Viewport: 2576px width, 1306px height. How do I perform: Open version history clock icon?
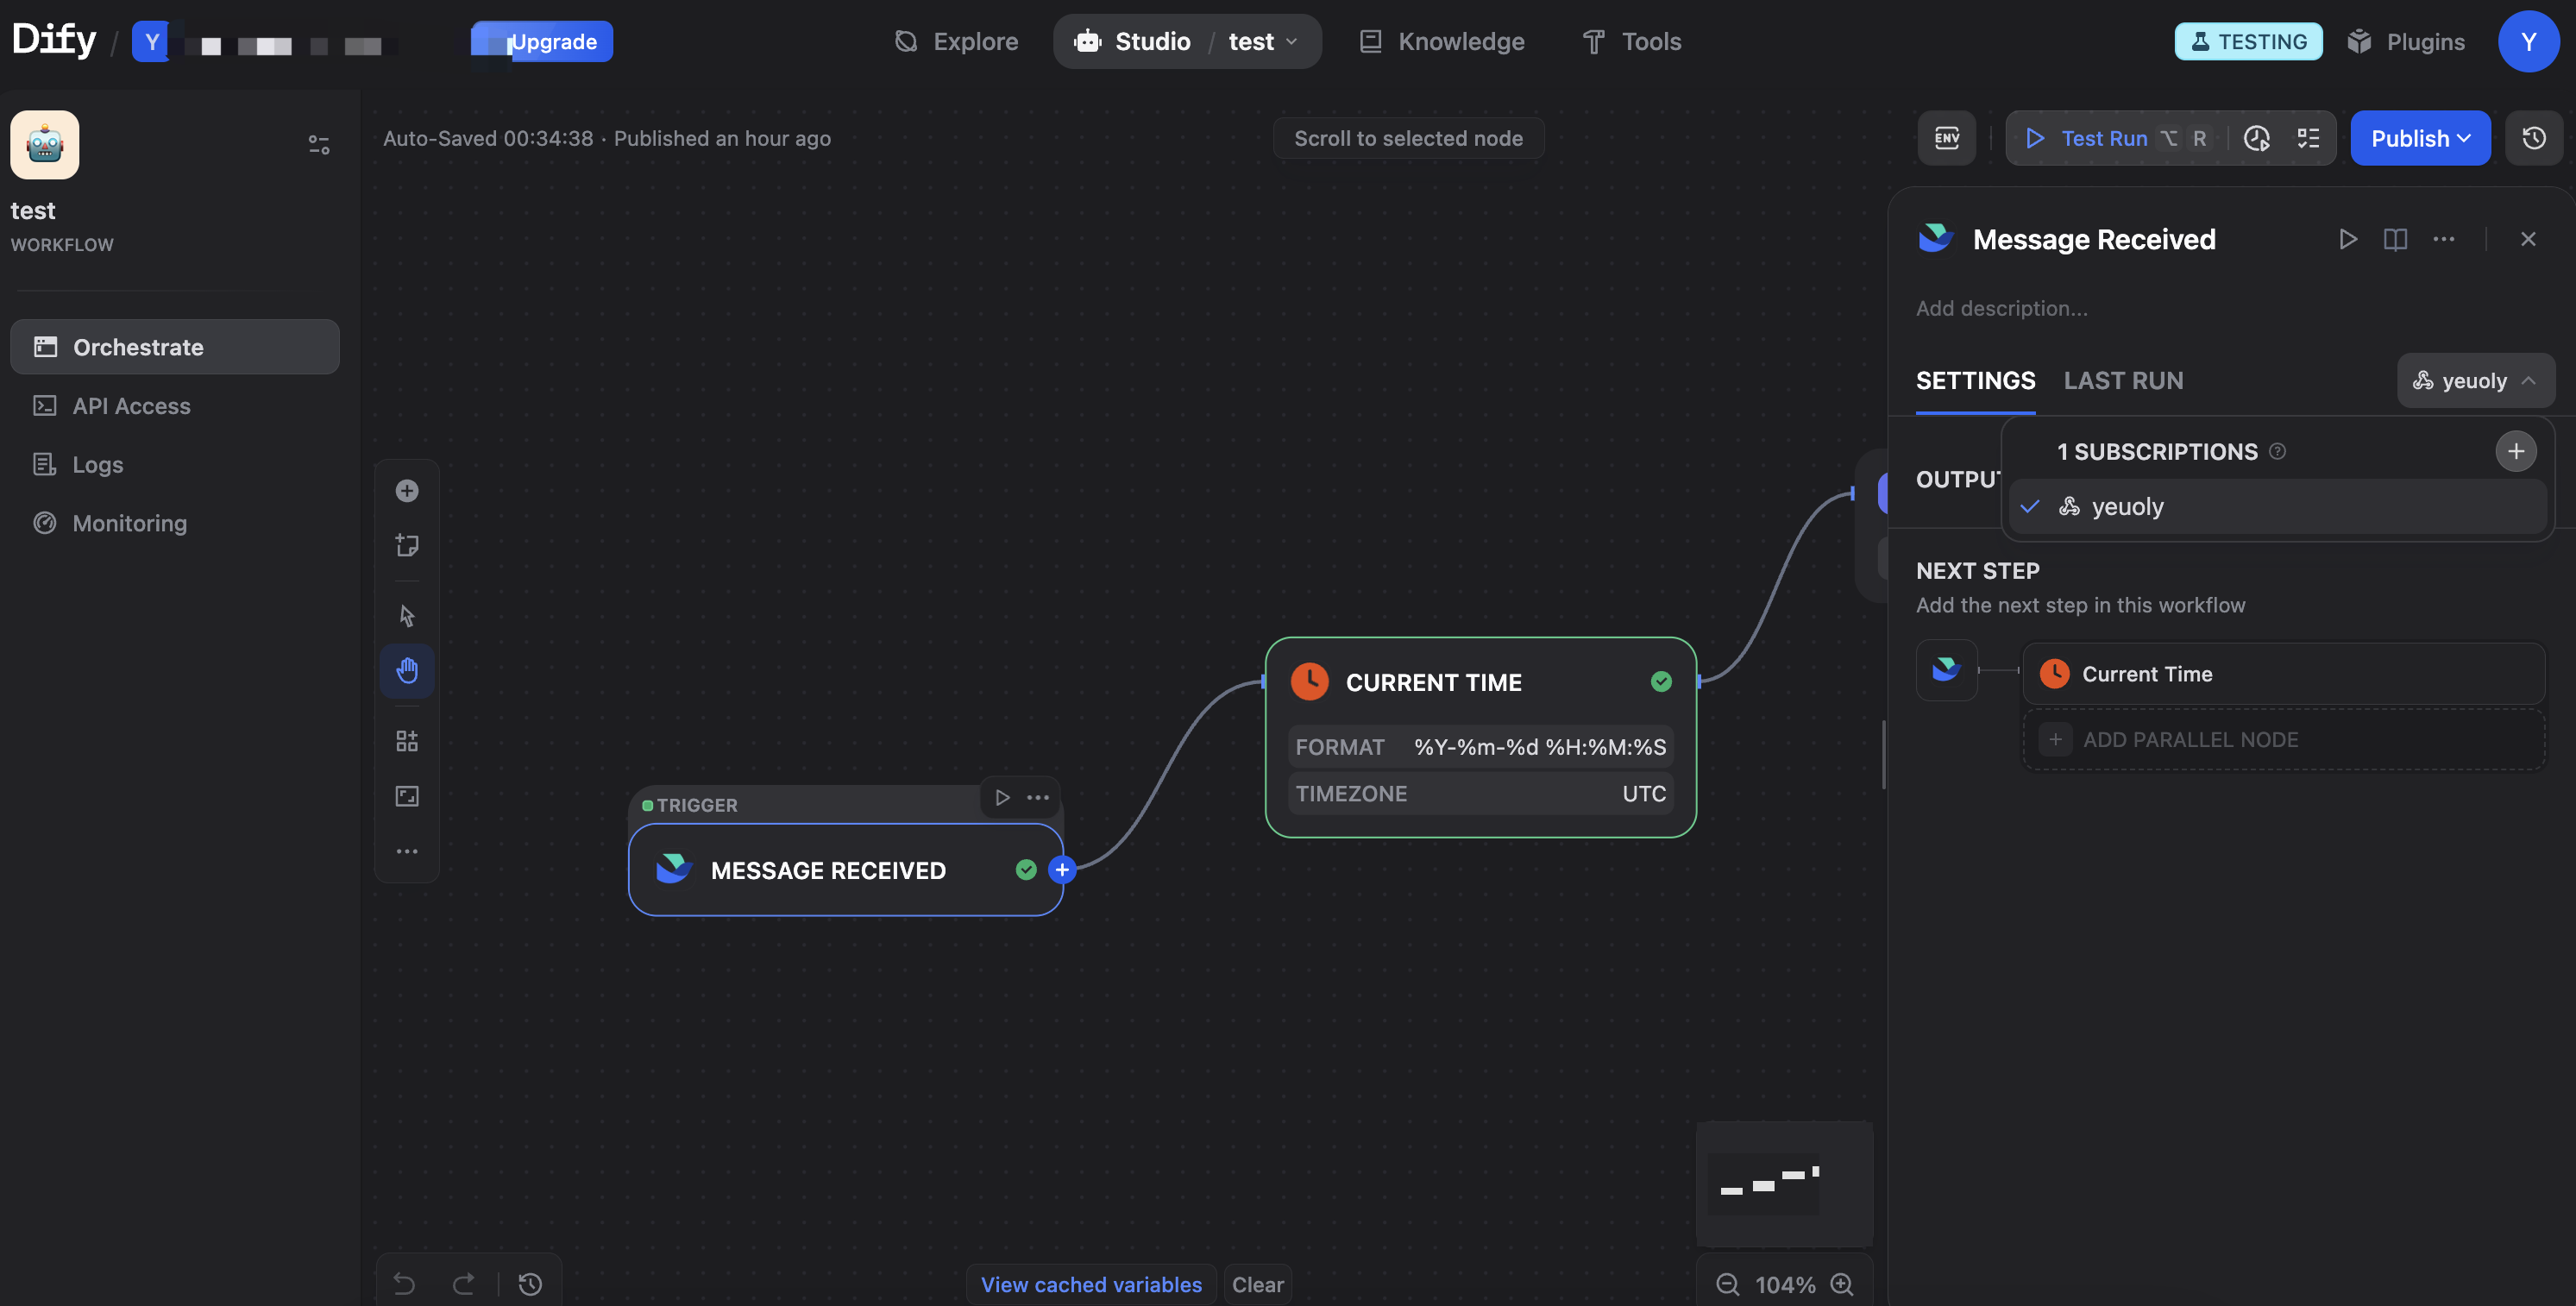(2533, 138)
